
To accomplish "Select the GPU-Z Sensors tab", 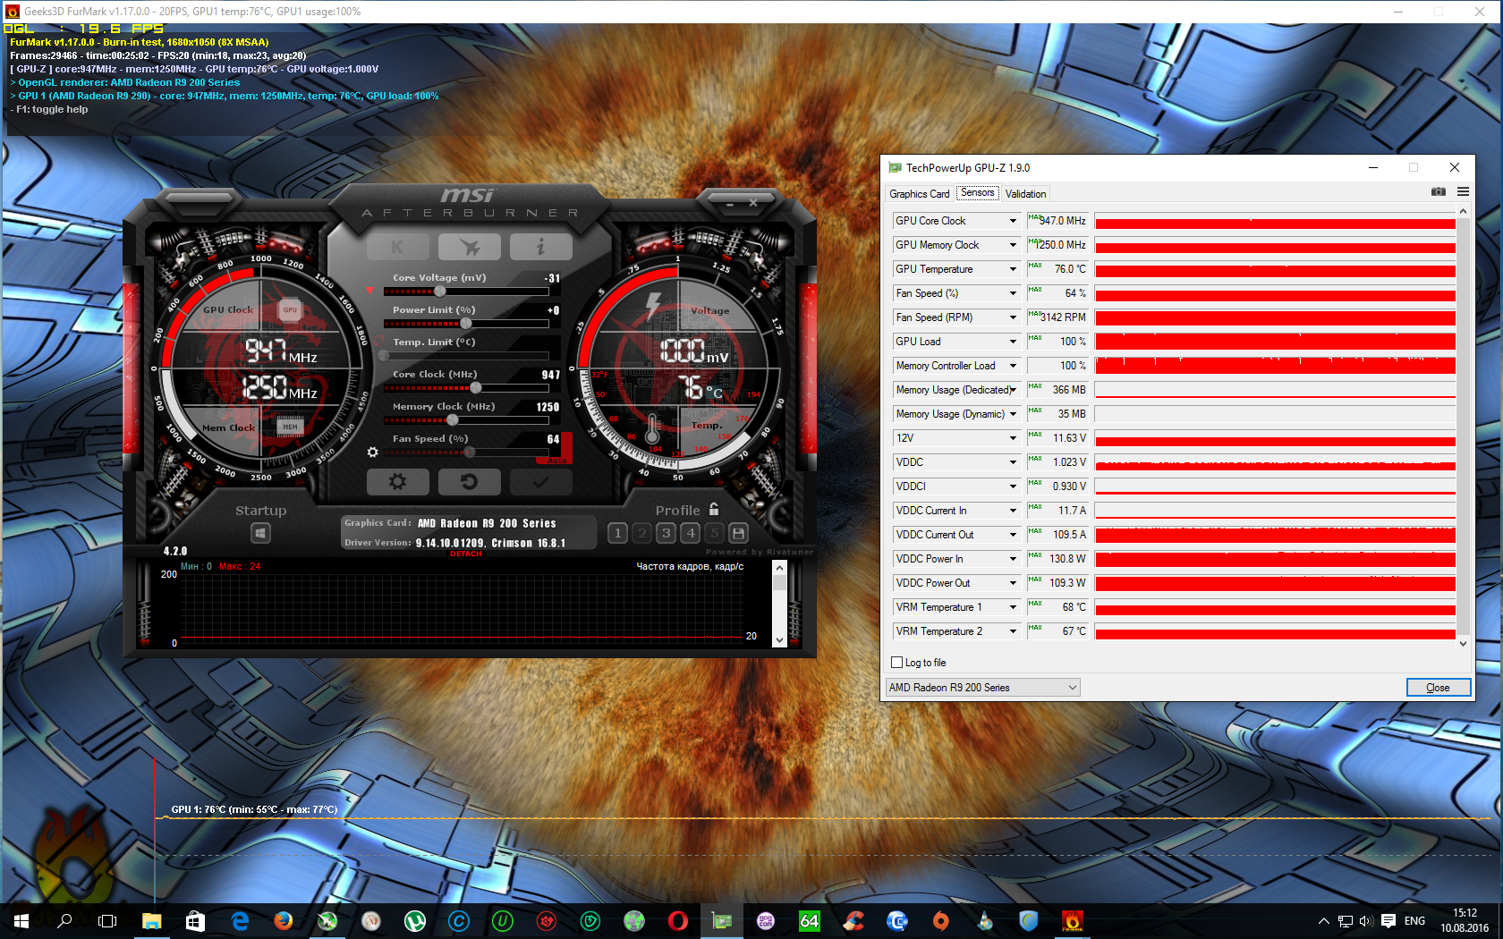I will pos(977,193).
